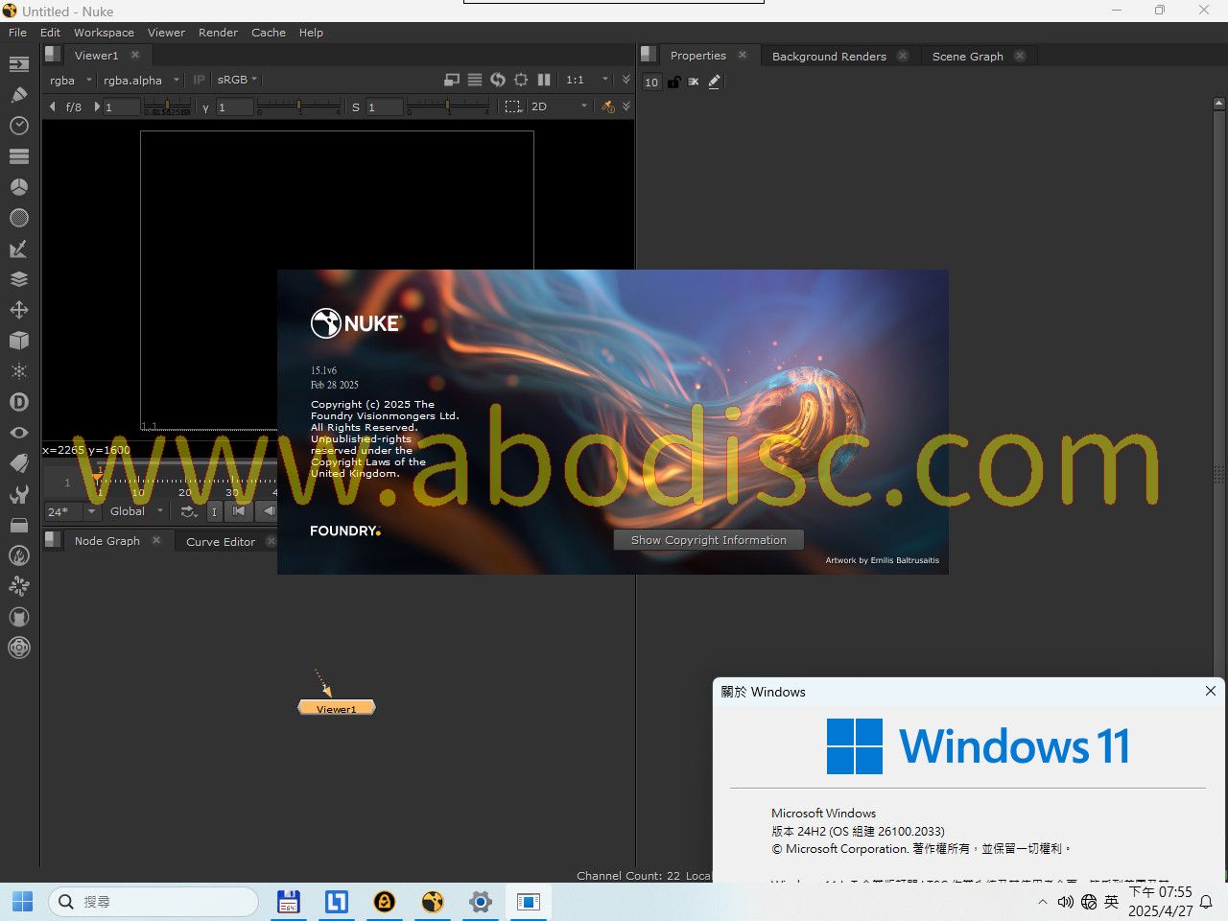The width and height of the screenshot is (1228, 921).
Task: Open the Workspace menu
Action: [x=104, y=32]
